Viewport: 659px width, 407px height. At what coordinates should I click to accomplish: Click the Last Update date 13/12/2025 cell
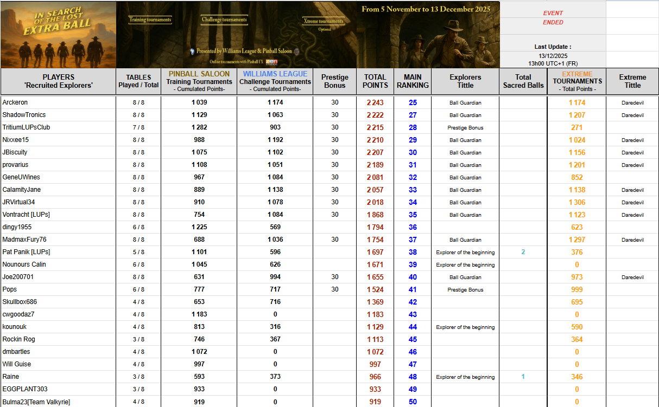(553, 56)
